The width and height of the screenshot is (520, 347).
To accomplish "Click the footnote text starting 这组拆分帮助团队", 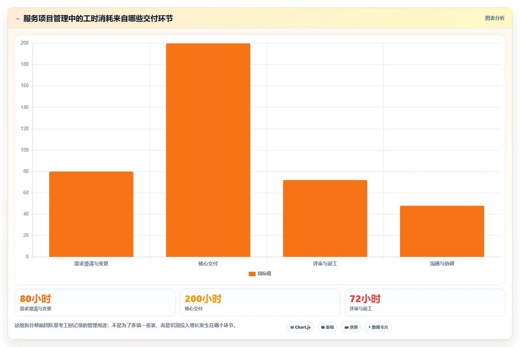I will (x=125, y=325).
